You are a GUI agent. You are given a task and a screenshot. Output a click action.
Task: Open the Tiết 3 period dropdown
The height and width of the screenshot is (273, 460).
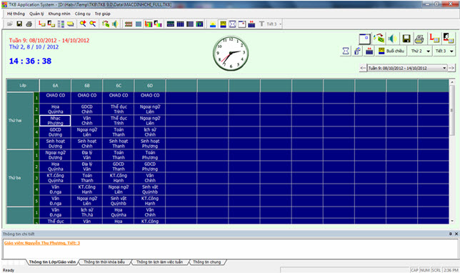tap(444, 51)
